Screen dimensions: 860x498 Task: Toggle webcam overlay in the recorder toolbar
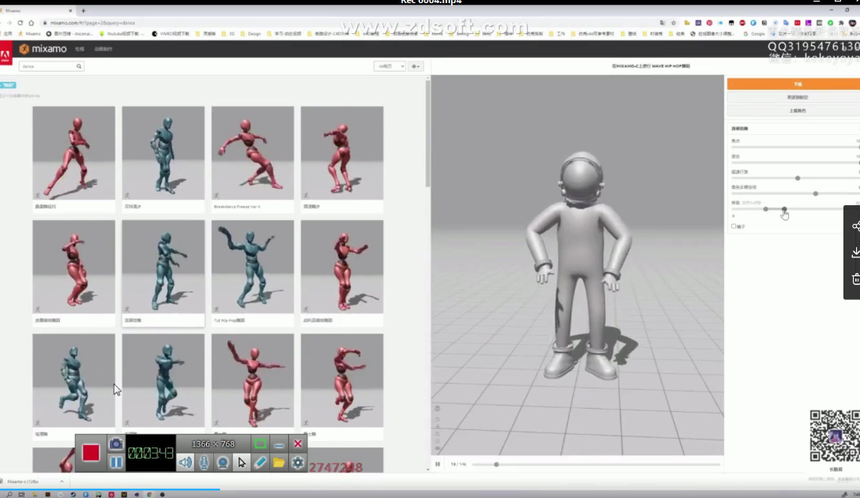223,462
